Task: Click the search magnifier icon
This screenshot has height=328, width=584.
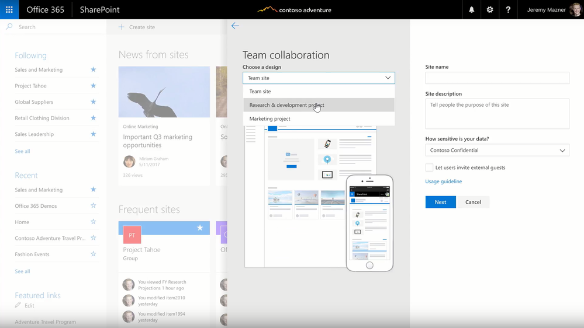Action: 9,27
